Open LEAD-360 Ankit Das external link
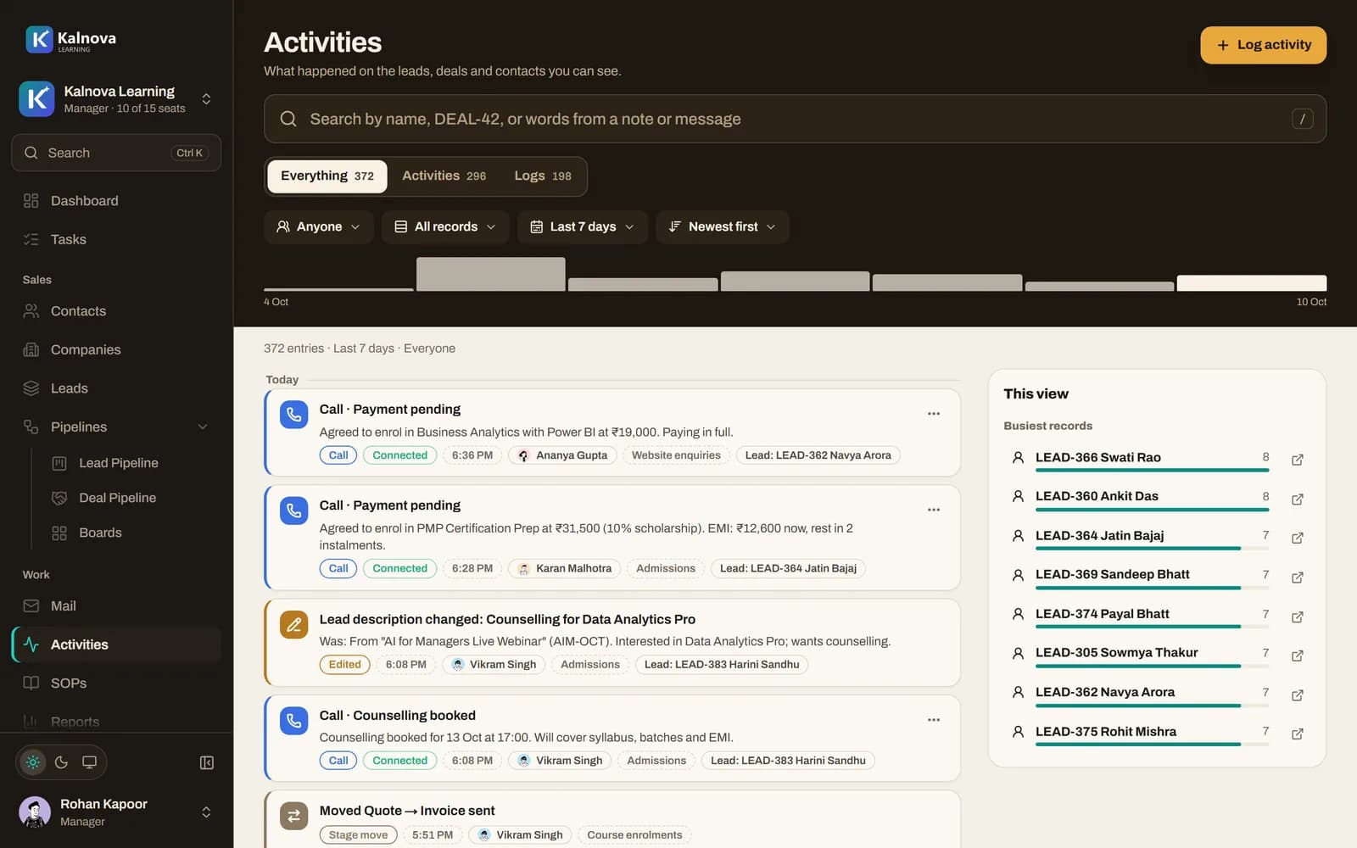The width and height of the screenshot is (1357, 848). pos(1298,499)
